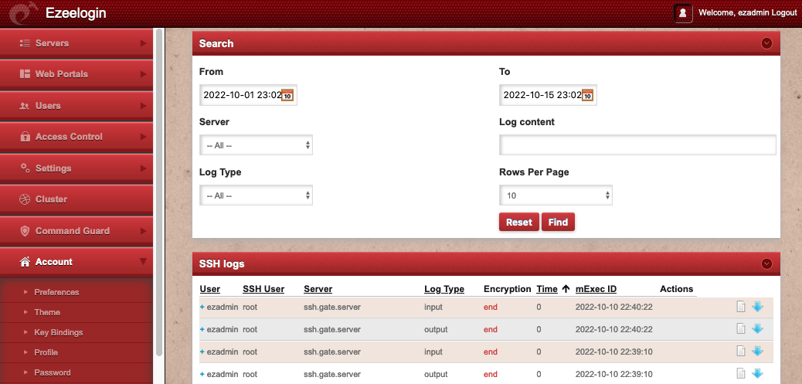
Task: Expand first ezadmin row with plus sign
Action: [x=202, y=308]
